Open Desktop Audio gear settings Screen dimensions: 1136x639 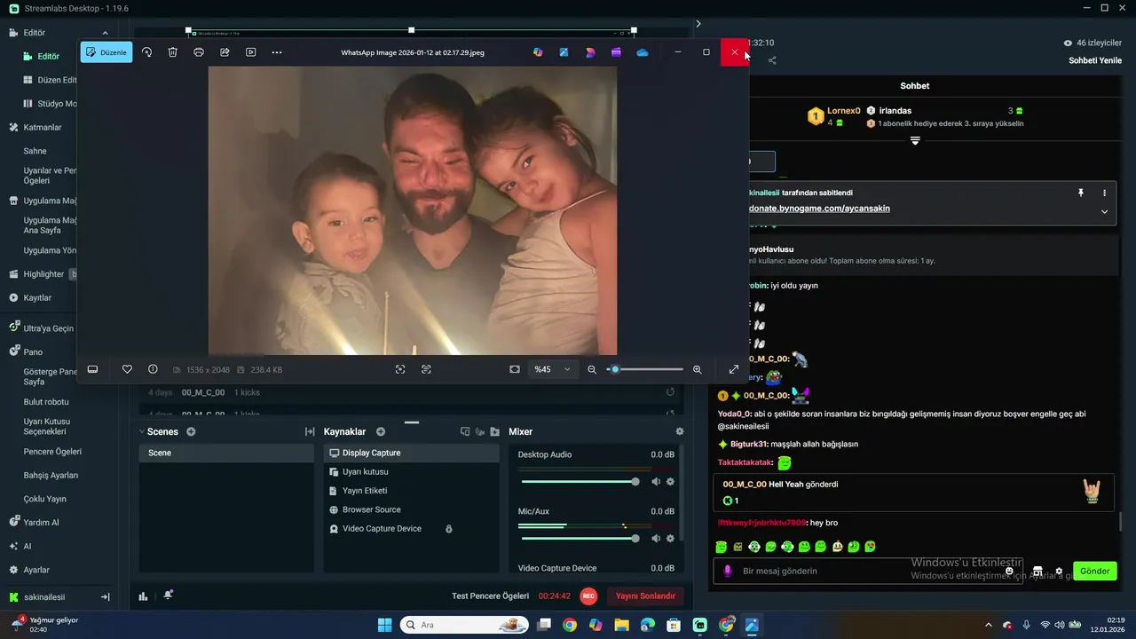coord(670,481)
